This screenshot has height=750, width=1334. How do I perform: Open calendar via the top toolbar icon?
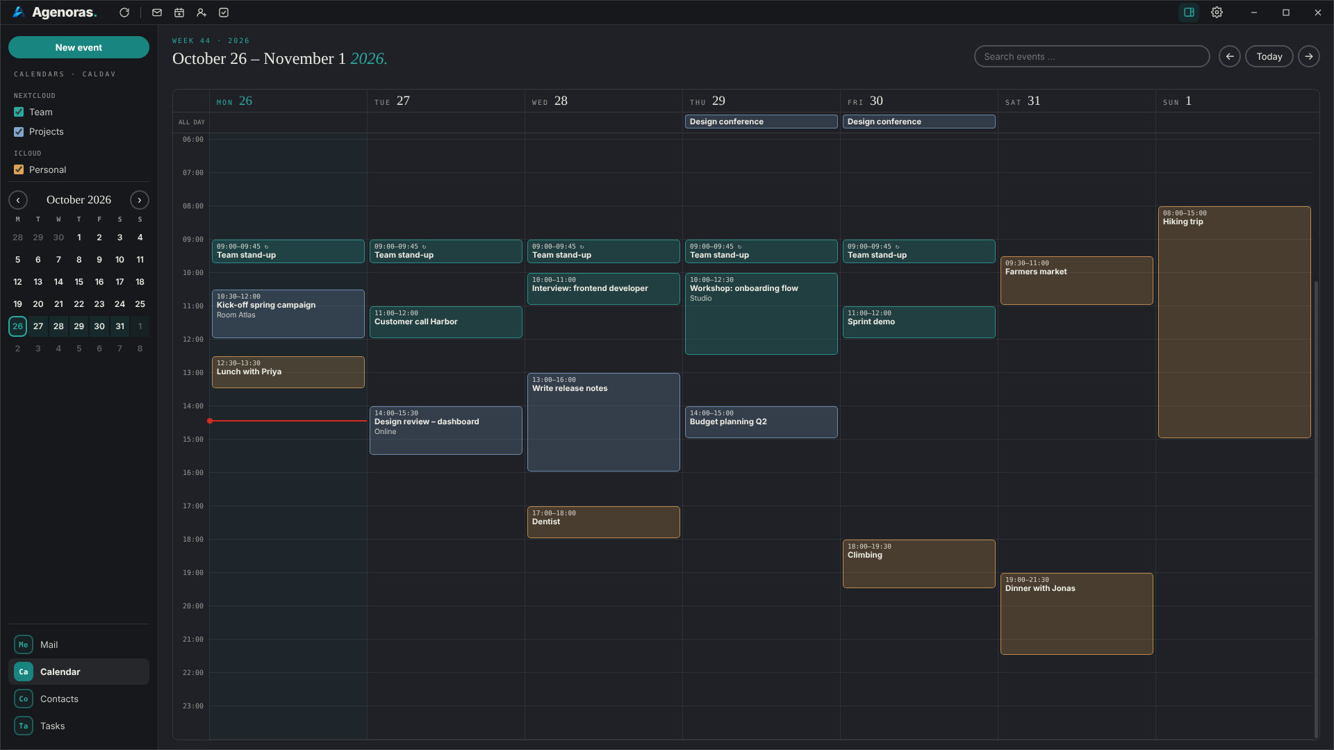coord(179,12)
